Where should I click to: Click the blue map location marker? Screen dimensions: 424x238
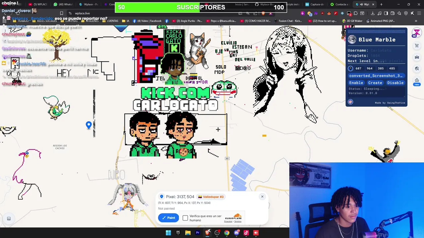[88, 125]
